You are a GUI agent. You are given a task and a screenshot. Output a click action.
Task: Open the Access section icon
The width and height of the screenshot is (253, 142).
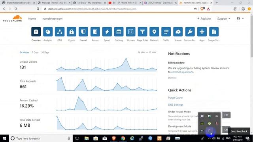click(x=95, y=32)
